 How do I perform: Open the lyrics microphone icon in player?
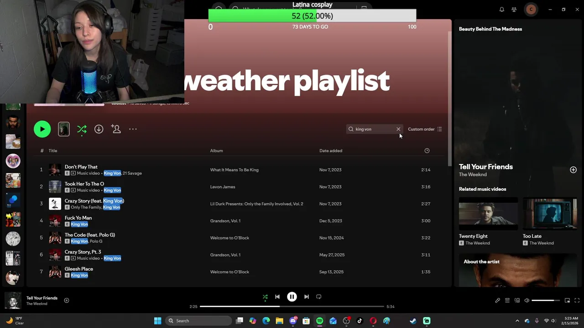click(x=497, y=301)
